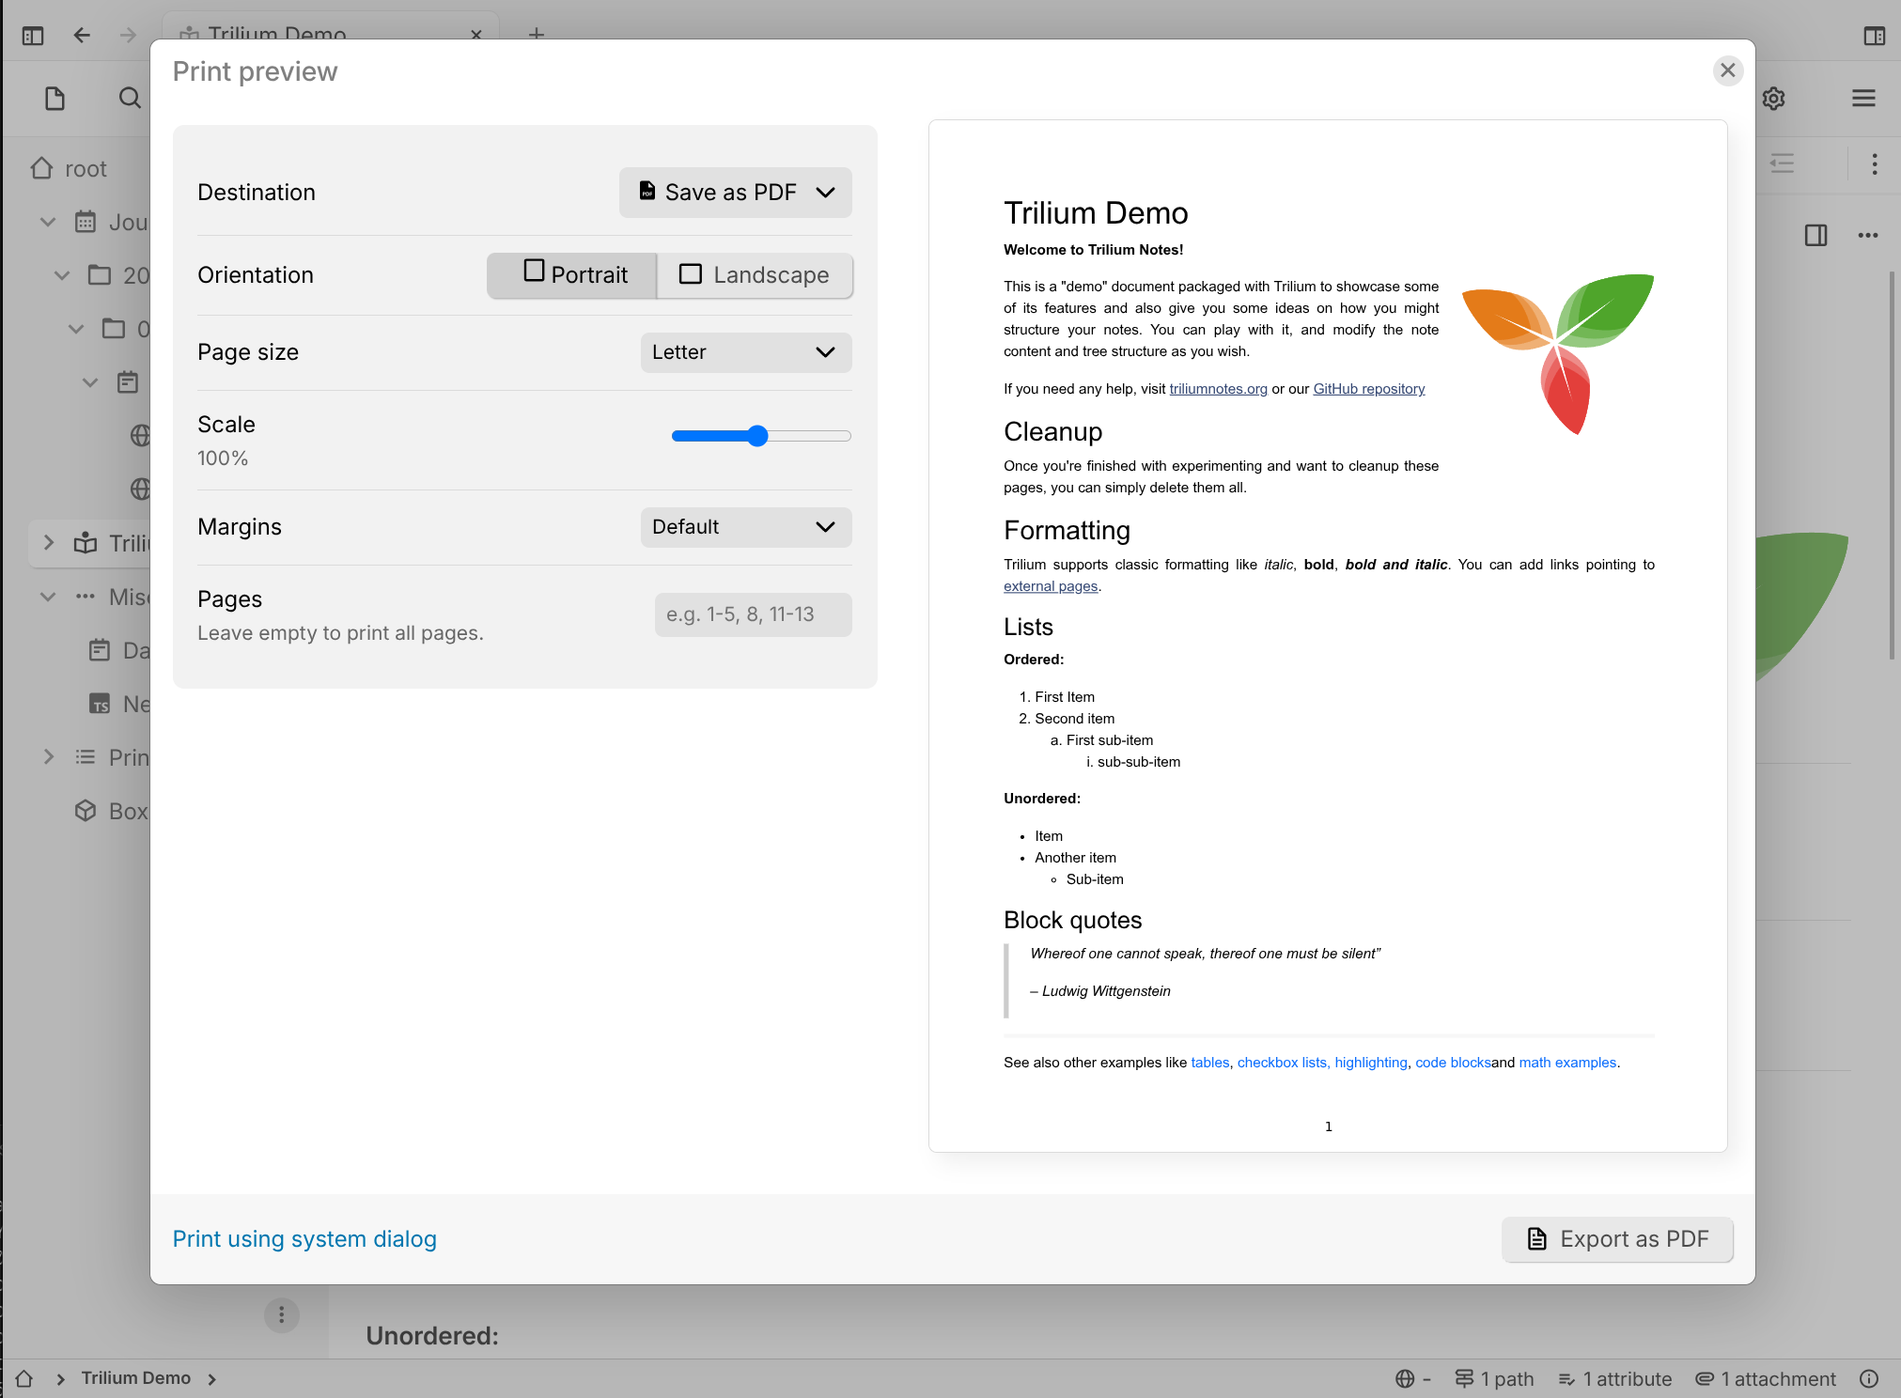Follow the code blocks link in preview
1901x1398 pixels.
point(1453,1063)
